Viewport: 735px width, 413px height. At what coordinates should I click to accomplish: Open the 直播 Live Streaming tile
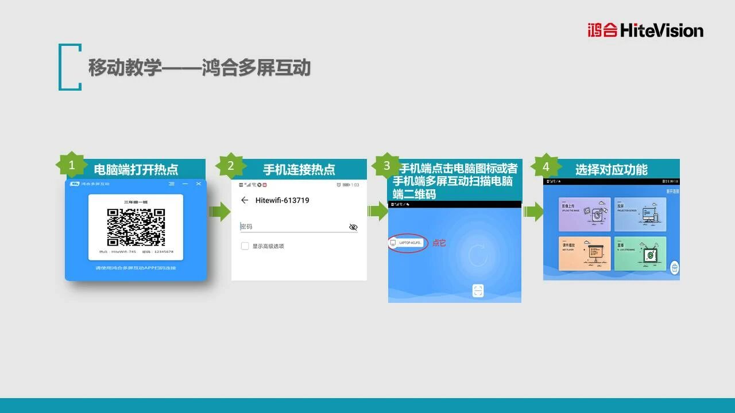(640, 254)
